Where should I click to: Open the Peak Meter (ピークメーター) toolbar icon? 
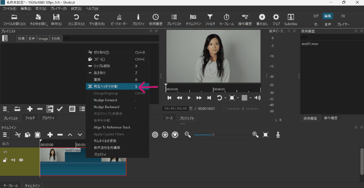point(120,17)
